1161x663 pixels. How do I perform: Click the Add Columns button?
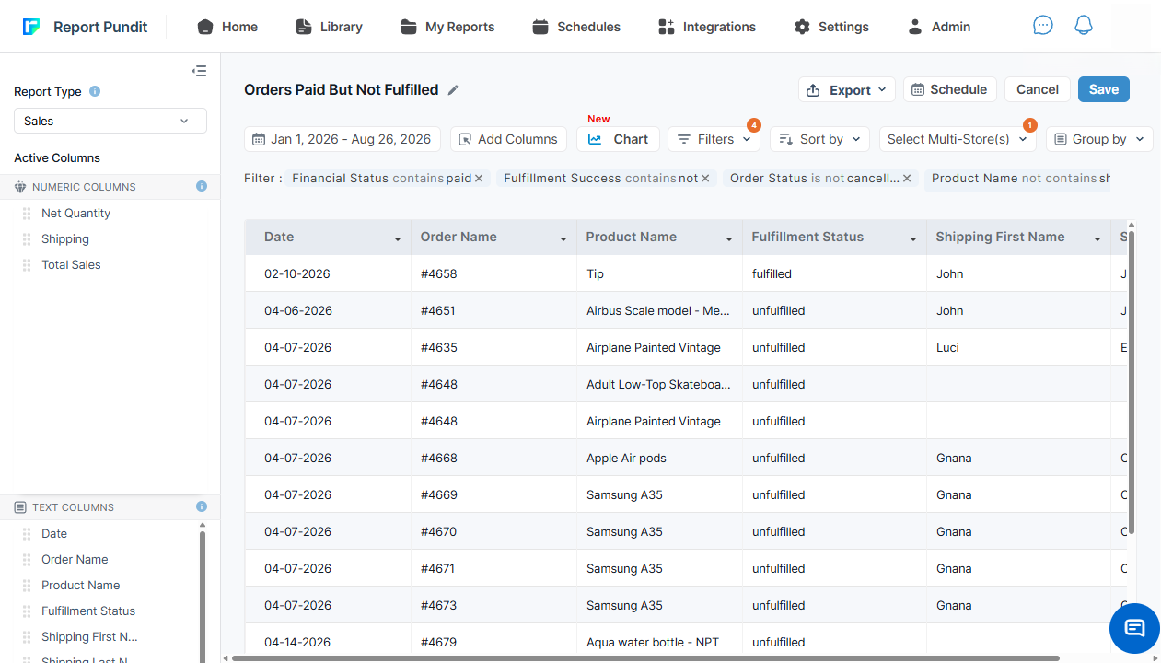tap(508, 139)
